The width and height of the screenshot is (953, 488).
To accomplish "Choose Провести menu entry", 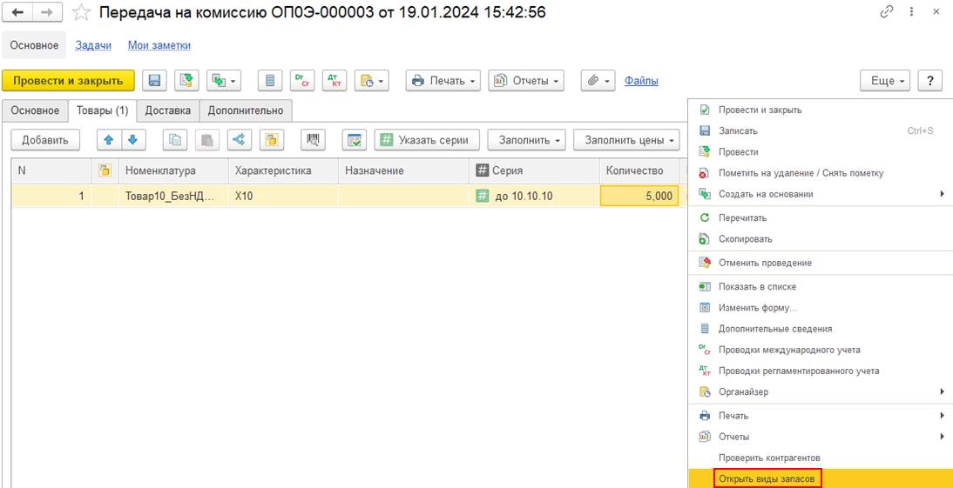I will pyautogui.click(x=820, y=152).
